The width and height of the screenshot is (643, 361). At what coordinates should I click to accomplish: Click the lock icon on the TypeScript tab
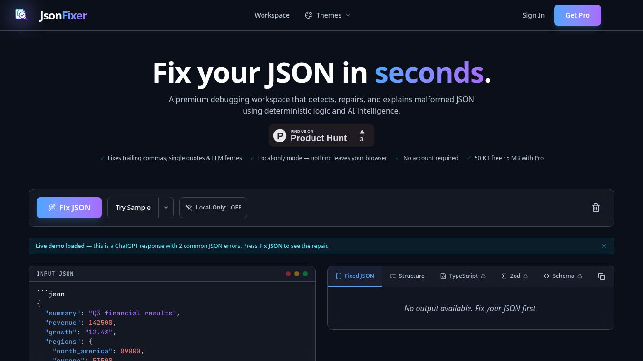tap(483, 276)
